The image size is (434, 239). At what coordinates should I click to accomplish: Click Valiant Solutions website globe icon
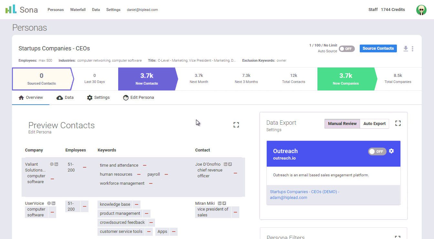pos(52,164)
